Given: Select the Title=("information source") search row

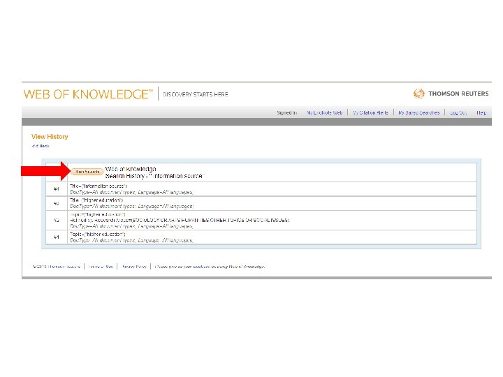Looking at the screenshot, I should pos(261,189).
